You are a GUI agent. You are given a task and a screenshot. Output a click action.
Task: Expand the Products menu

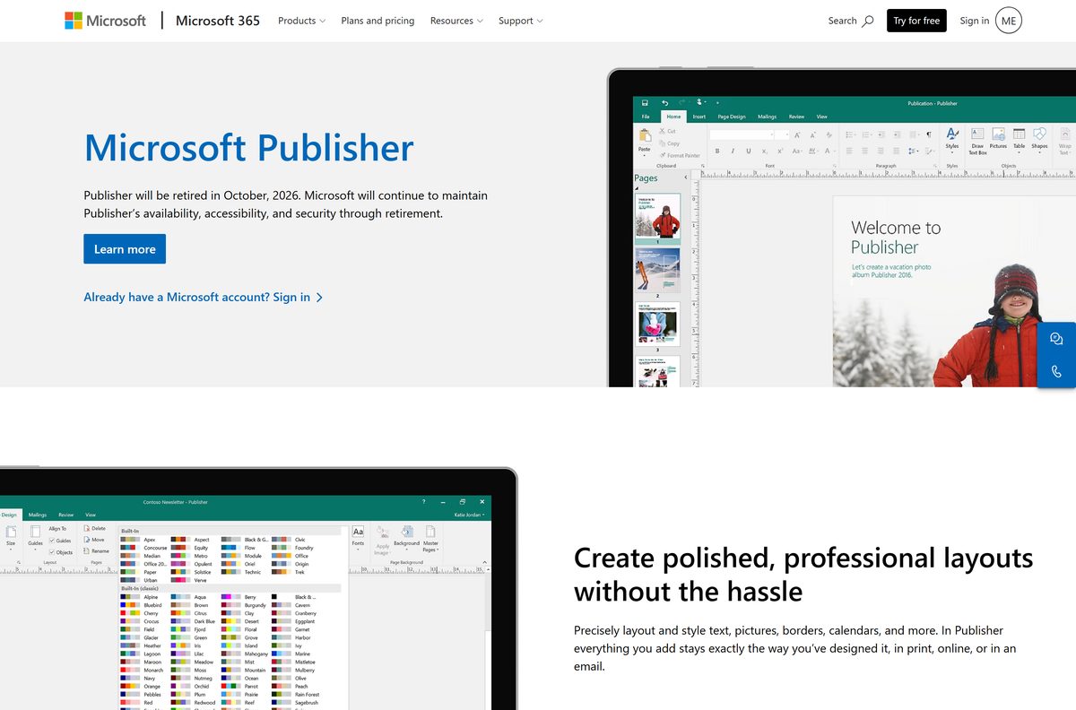(x=301, y=21)
